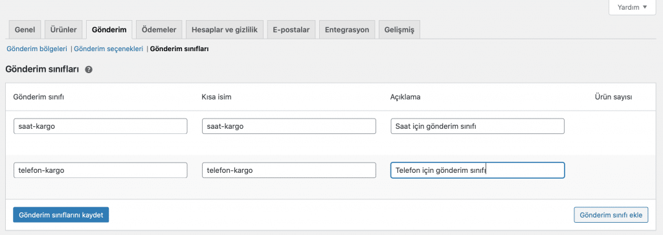Click the Gönderim sınıfı column header

click(x=38, y=97)
